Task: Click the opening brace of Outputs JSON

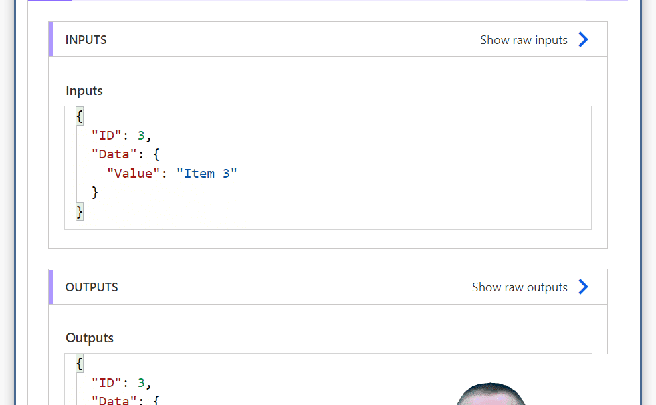Action: [x=80, y=364]
